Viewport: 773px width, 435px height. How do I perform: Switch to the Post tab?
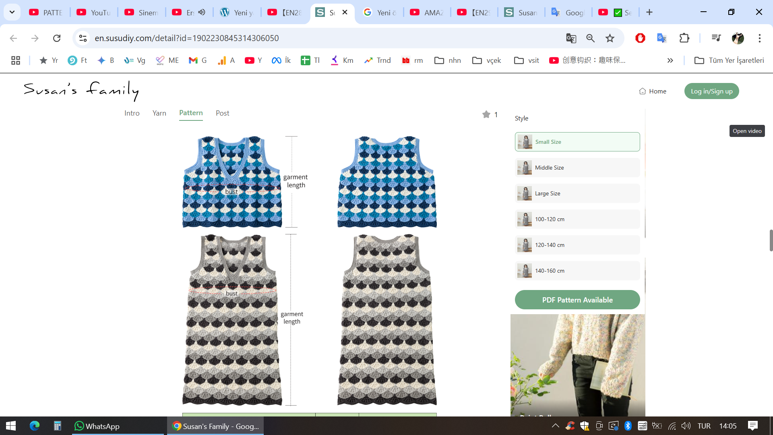222,113
